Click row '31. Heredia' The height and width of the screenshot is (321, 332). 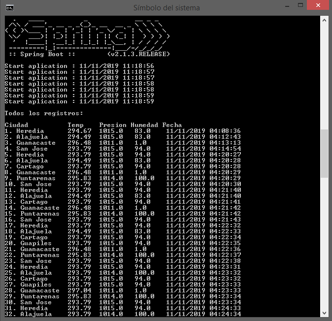(x=123, y=308)
